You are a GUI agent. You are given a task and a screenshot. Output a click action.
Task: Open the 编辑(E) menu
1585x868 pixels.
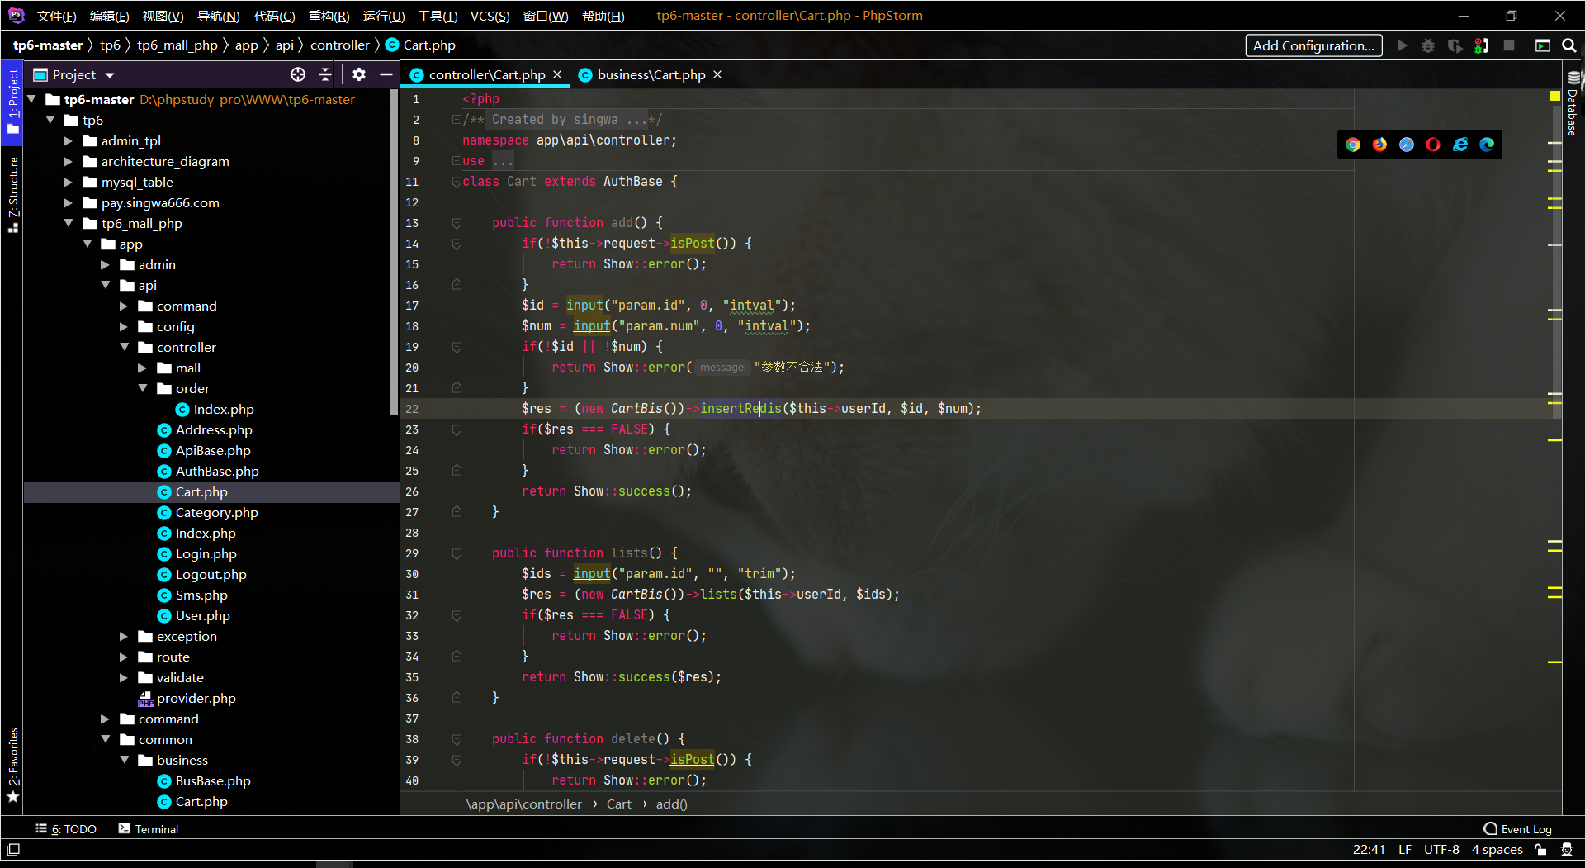109,16
